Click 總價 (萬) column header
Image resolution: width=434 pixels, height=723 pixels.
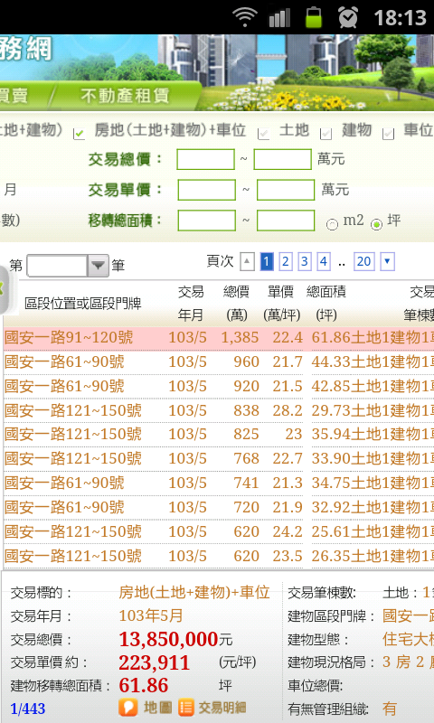237,304
